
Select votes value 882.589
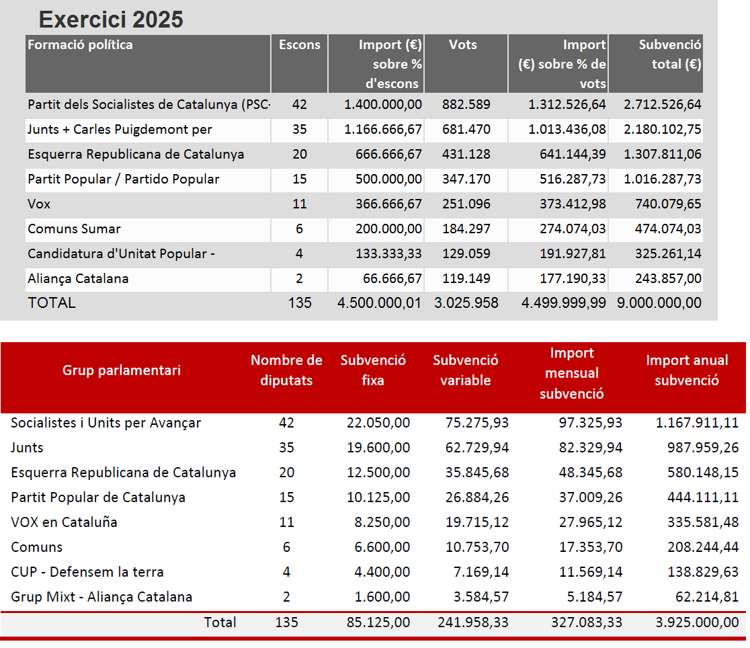[x=466, y=105]
